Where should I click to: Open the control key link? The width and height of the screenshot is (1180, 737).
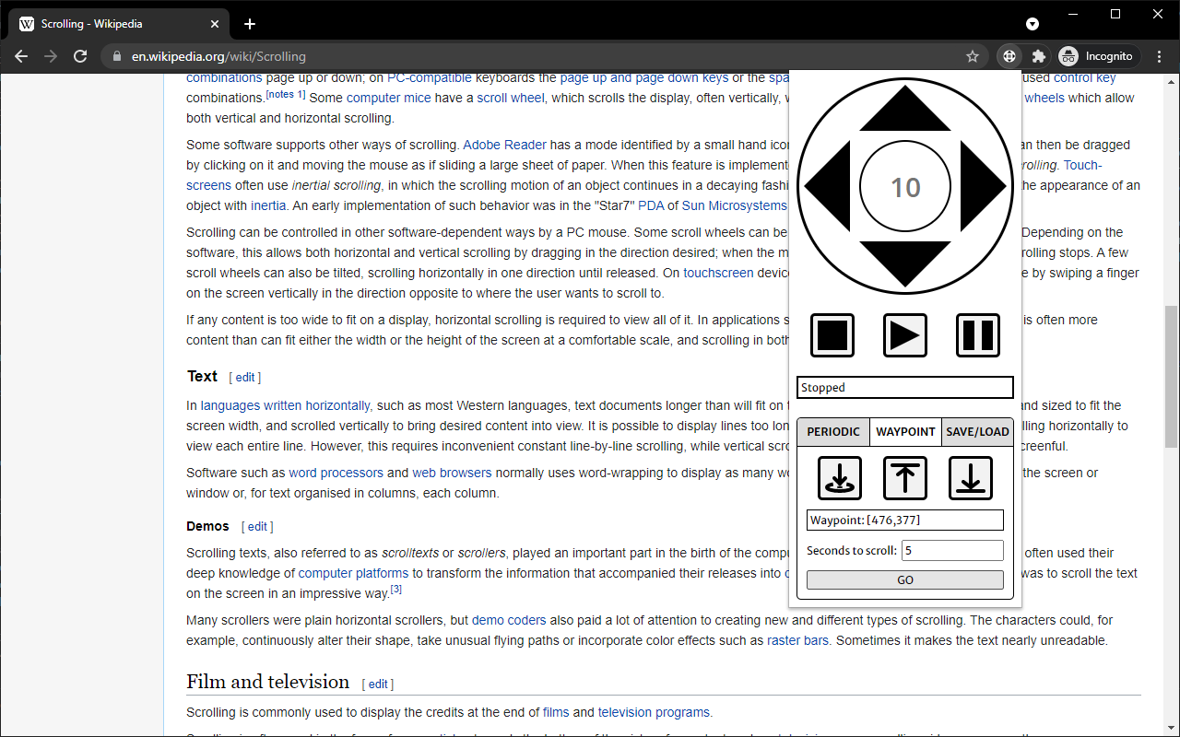[1084, 78]
